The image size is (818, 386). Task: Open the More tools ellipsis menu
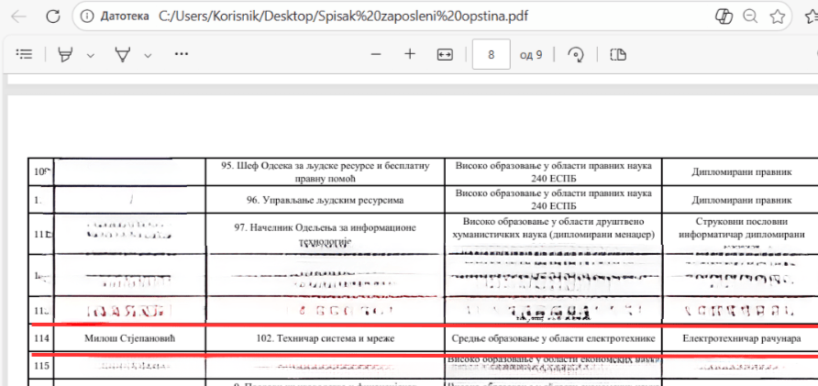[181, 55]
